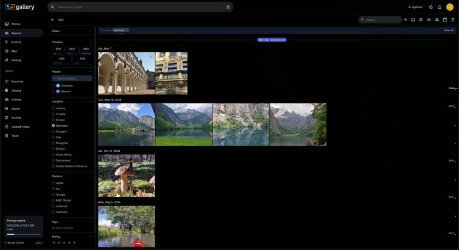
Task: Open the map view icon in space toolbar
Action: click(x=421, y=20)
